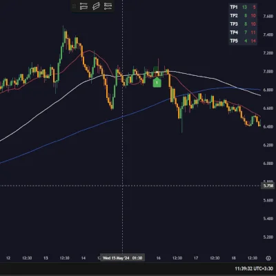The height and width of the screenshot is (276, 276).
Task: Click the 7.000 price axis label
Action: point(268,72)
